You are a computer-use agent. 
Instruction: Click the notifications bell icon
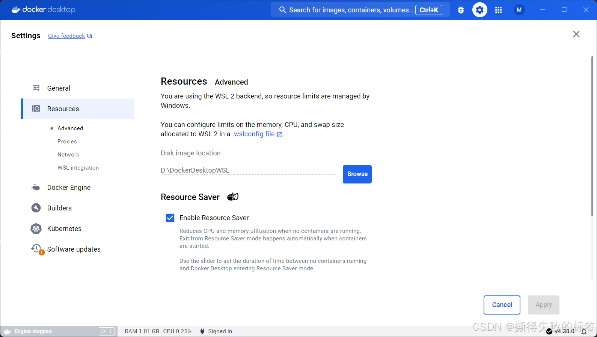point(584,331)
